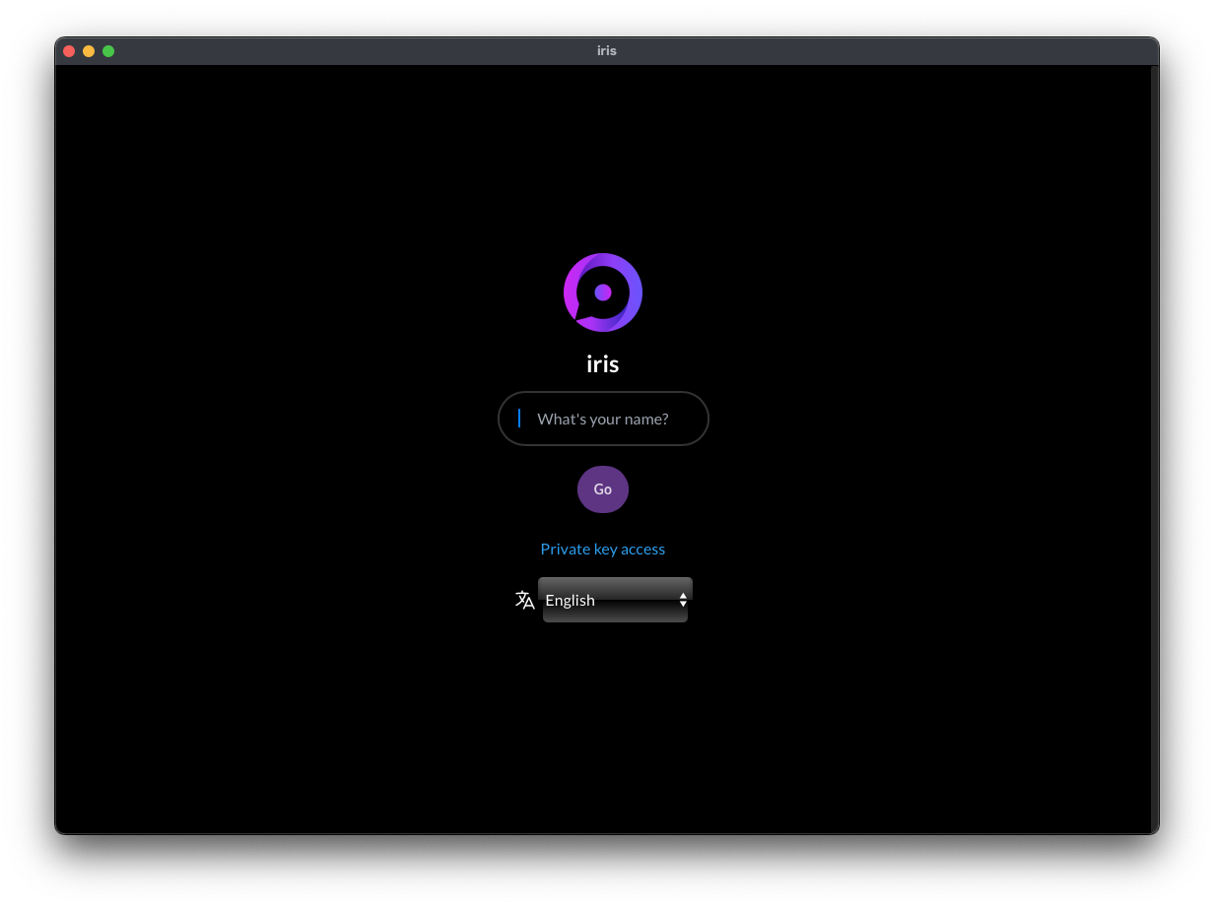Click the blinking text cursor in the name box
Image resolution: width=1214 pixels, height=907 pixels.
pos(519,419)
